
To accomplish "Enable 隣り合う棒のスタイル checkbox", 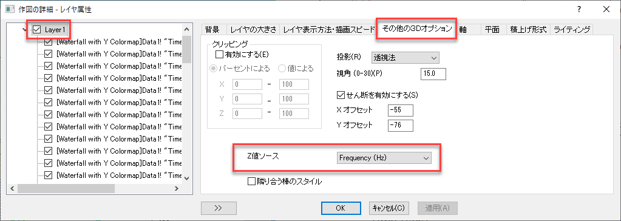I will tap(251, 182).
